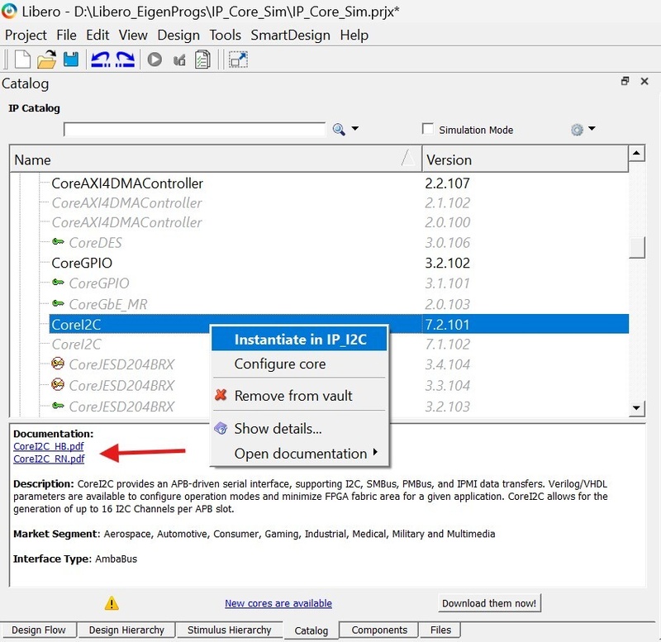661x642 pixels.
Task: Click the Version column header
Action: click(525, 159)
